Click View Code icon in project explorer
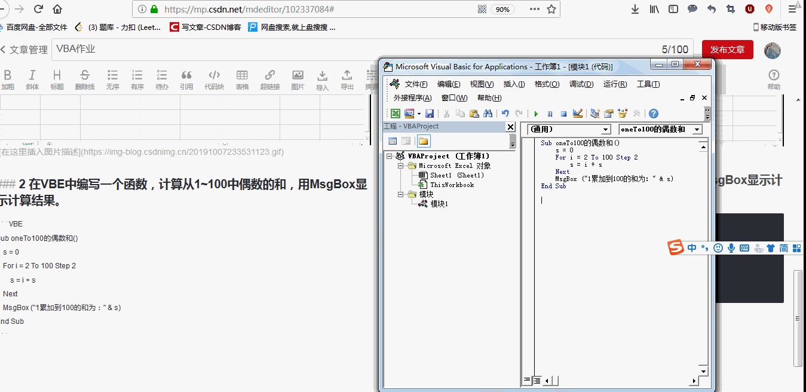The image size is (806, 392). [393, 141]
